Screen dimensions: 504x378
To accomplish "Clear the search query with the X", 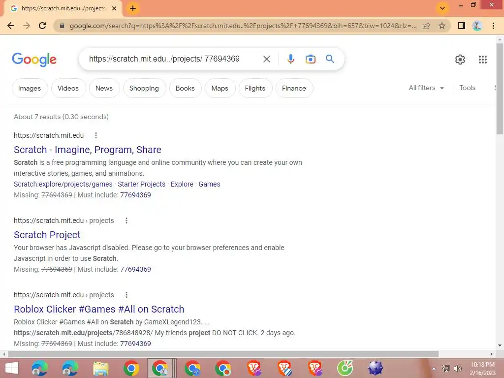I will [266, 59].
